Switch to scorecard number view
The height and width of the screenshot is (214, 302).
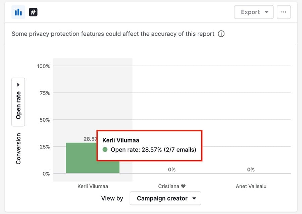[x=33, y=12]
